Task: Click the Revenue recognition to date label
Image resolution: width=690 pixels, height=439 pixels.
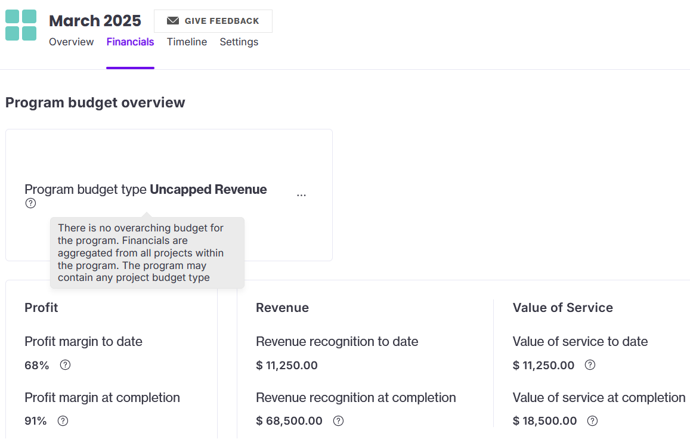Action: [337, 342]
